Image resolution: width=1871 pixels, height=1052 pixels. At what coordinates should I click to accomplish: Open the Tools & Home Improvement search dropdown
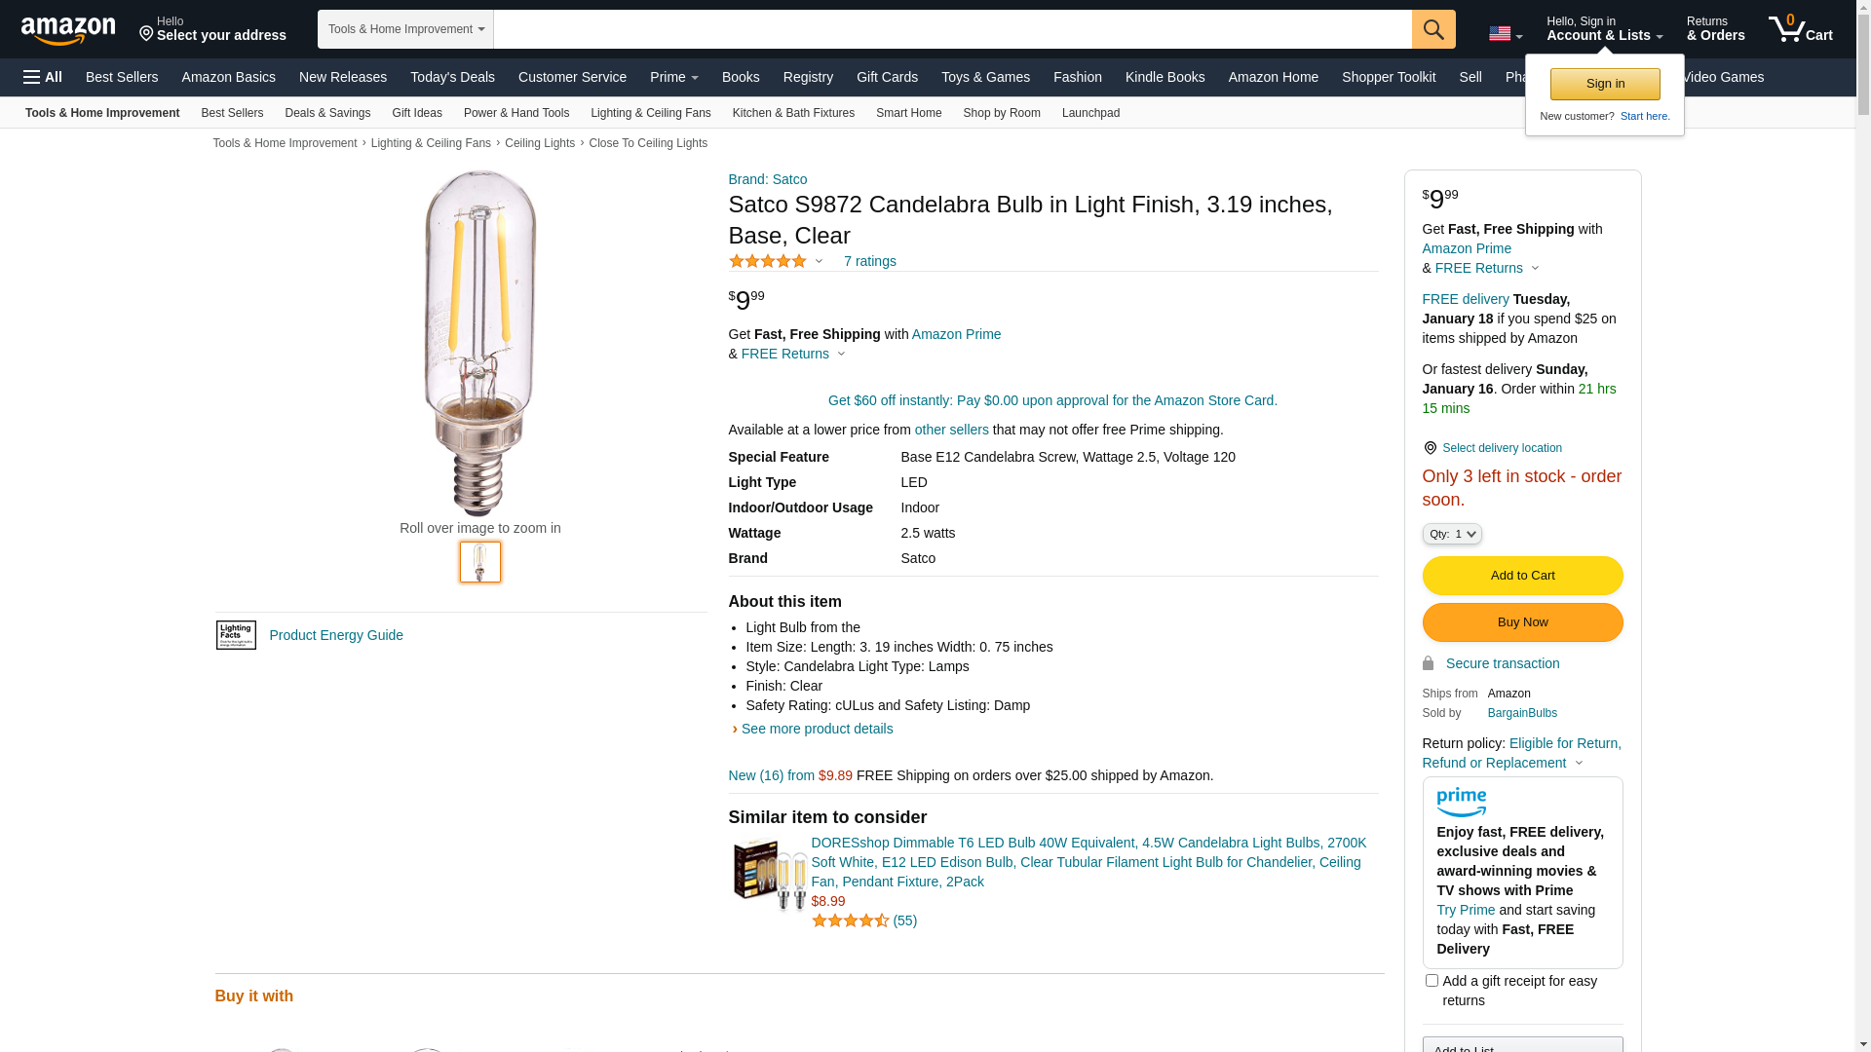pos(405,29)
